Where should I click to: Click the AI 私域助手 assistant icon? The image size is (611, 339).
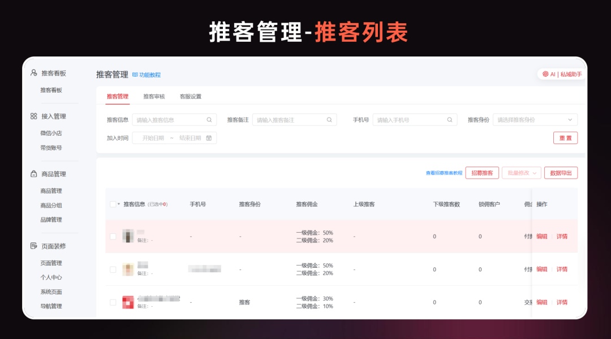click(545, 73)
